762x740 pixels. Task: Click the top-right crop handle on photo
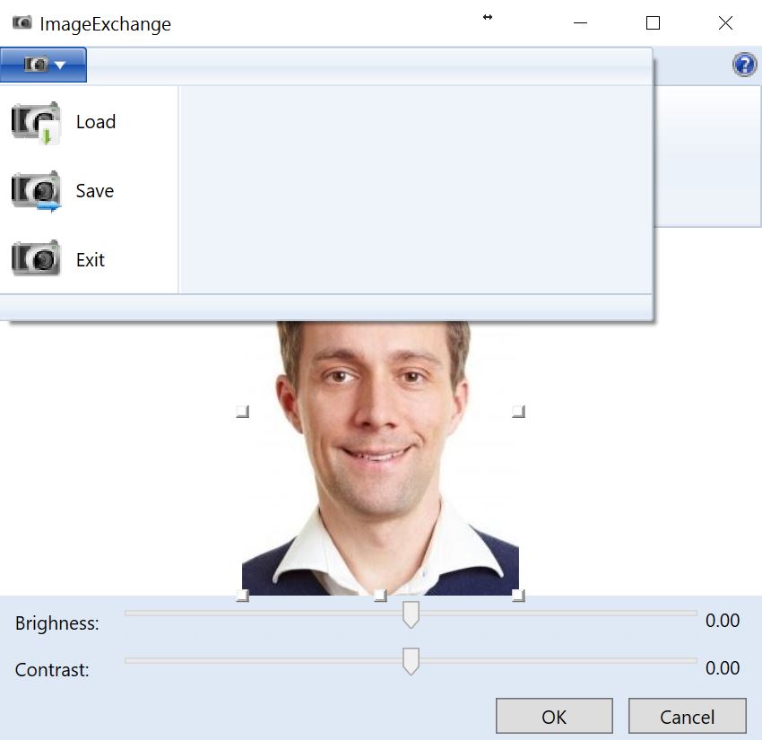(x=517, y=412)
